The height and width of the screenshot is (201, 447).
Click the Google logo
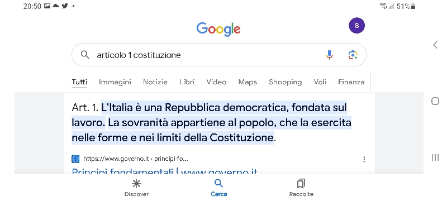tap(218, 29)
